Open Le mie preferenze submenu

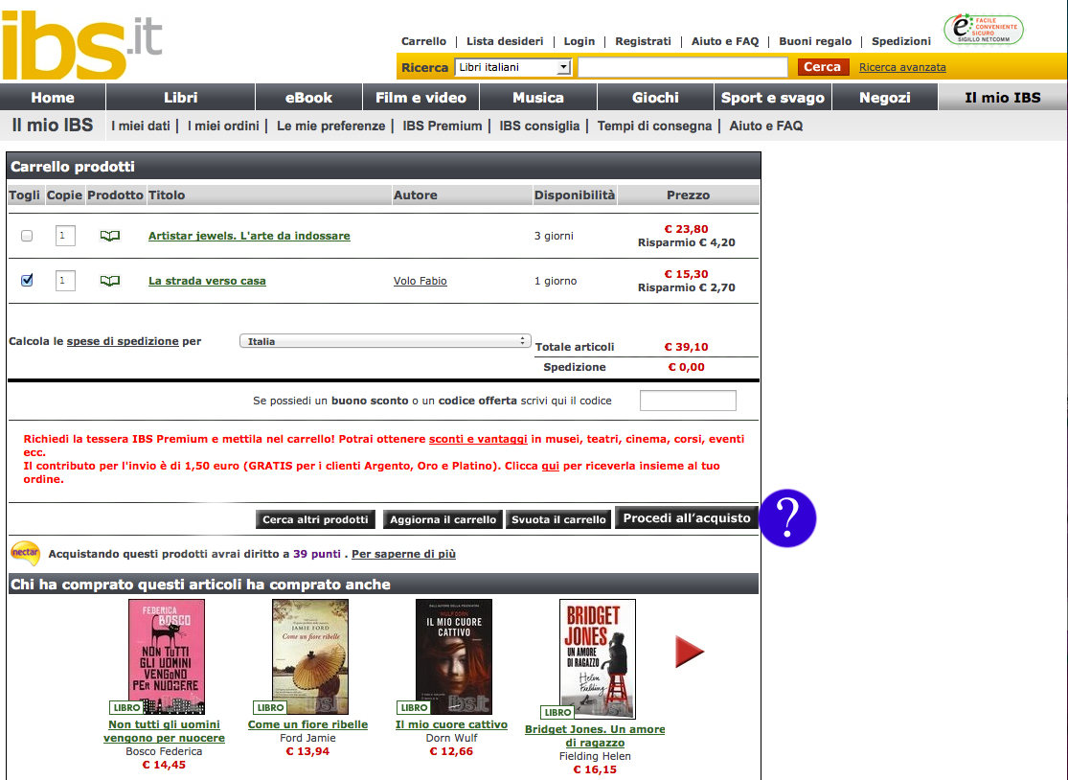tap(331, 126)
